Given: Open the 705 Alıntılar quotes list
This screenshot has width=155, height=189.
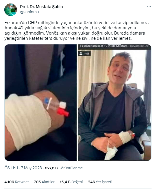Looking at the screenshot, I should (44, 182).
